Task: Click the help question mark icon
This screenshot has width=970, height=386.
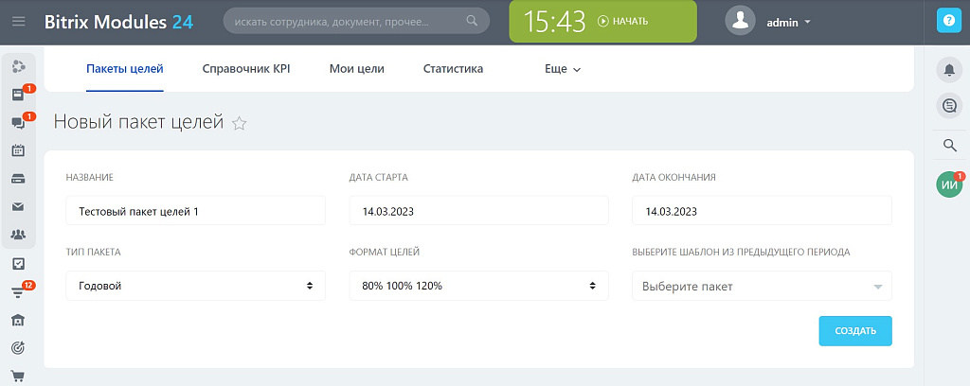Action: pyautogui.click(x=947, y=21)
